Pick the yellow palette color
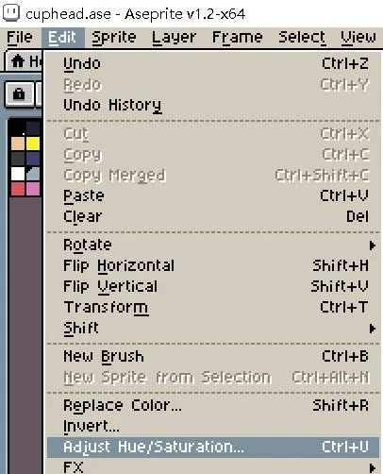 pyautogui.click(x=33, y=144)
